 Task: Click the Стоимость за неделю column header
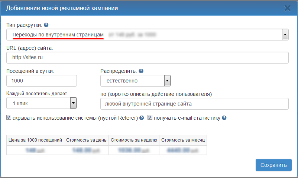[x=134, y=140]
